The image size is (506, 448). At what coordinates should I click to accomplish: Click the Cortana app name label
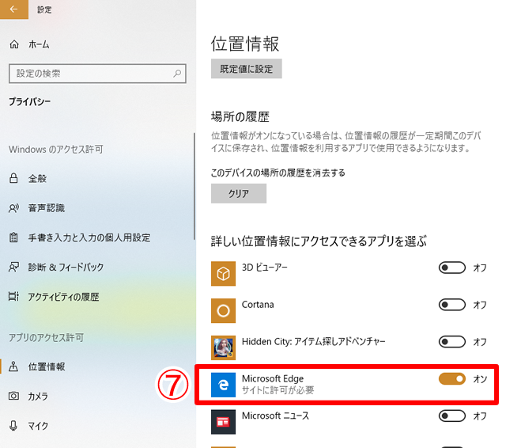258,304
